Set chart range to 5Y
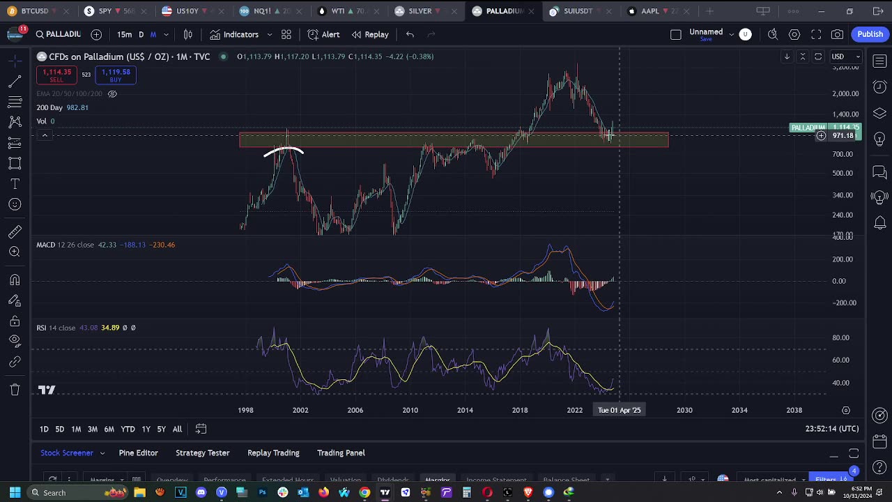 (161, 429)
